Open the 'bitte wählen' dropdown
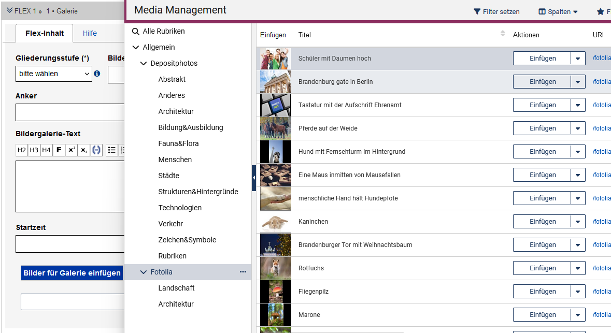This screenshot has height=333, width=611. pos(53,74)
